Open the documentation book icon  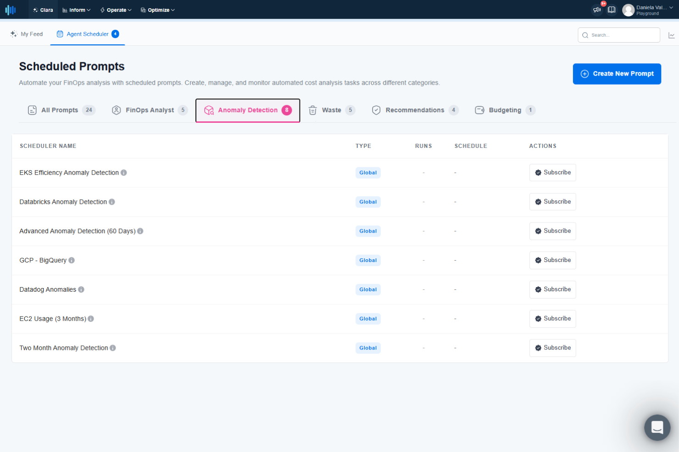tap(612, 10)
